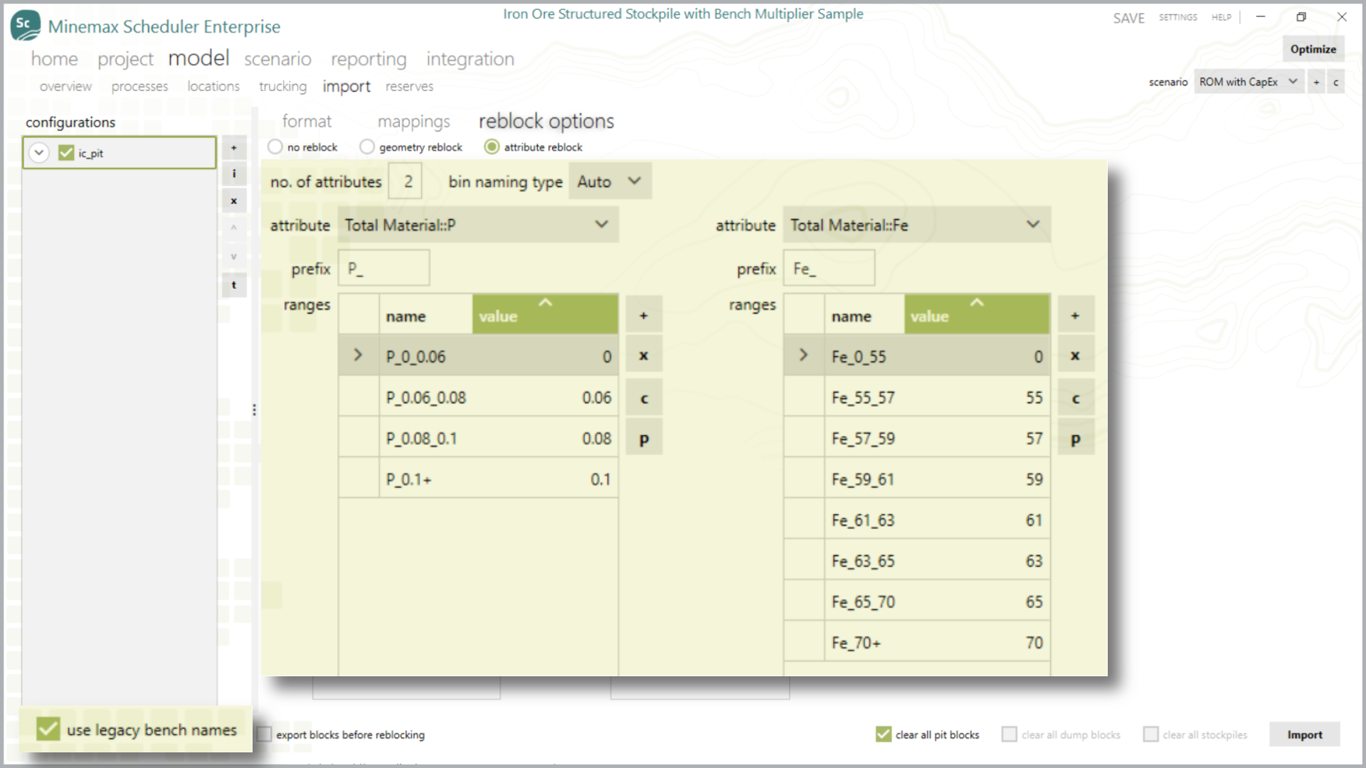Toggle clear all stockpiles checkbox
1366x768 pixels.
tap(1150, 734)
